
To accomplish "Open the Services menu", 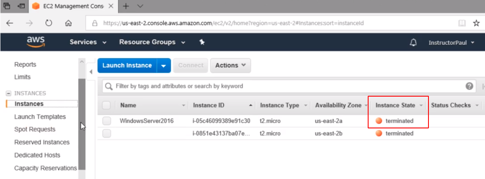I will pyautogui.click(x=88, y=42).
